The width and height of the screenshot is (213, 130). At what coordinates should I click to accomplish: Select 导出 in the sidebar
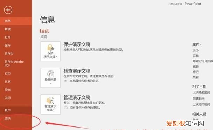pos(16,90)
